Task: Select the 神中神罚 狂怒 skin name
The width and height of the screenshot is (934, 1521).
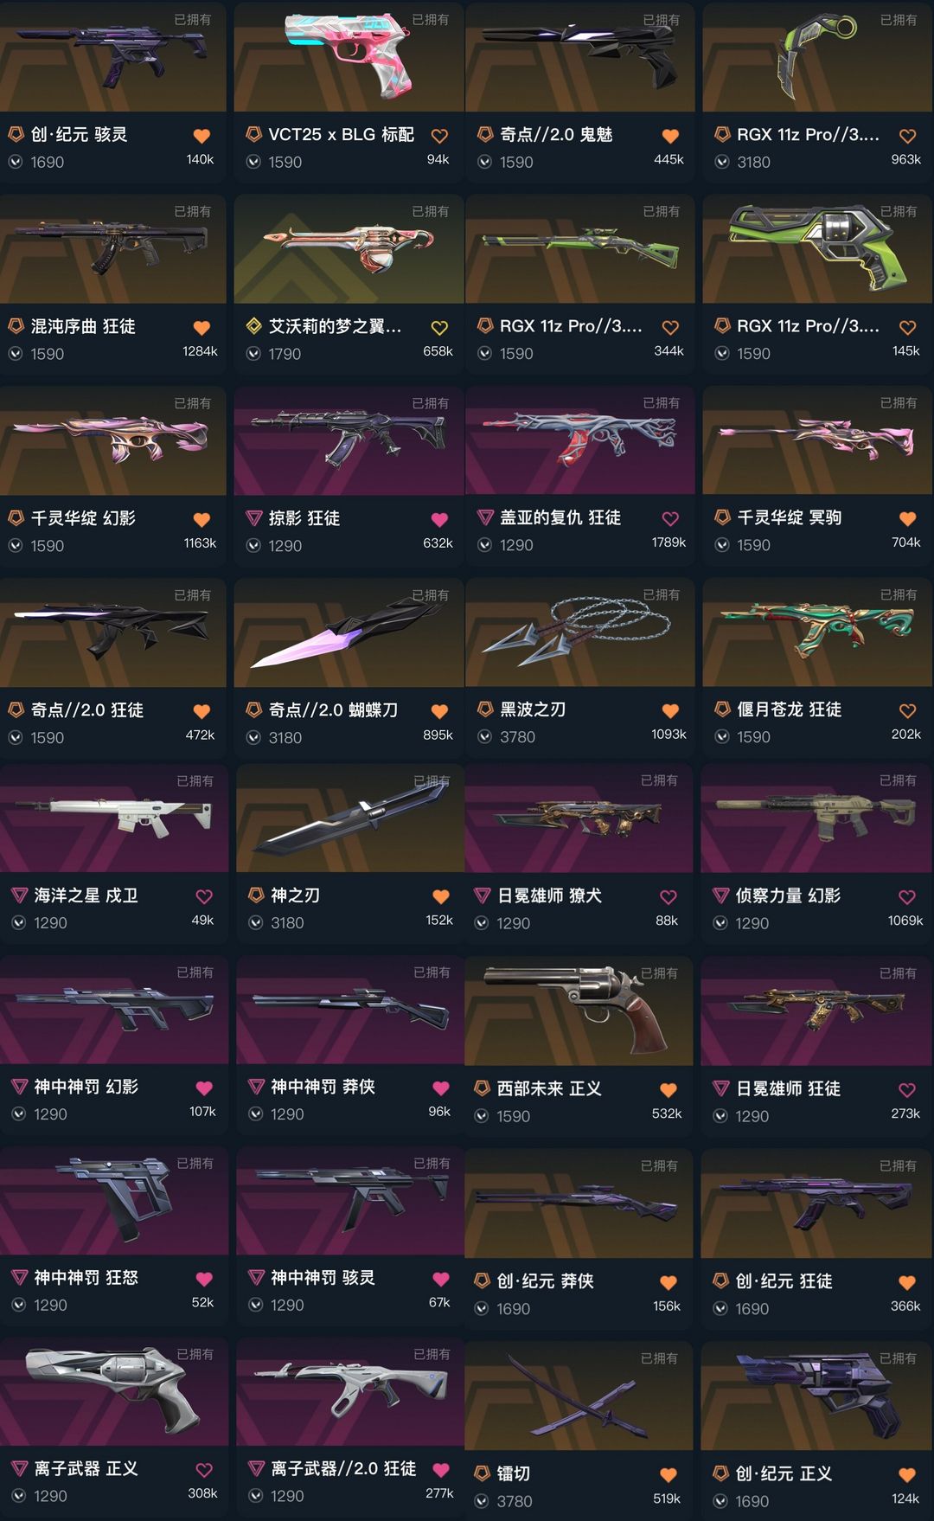Action: click(x=86, y=1278)
